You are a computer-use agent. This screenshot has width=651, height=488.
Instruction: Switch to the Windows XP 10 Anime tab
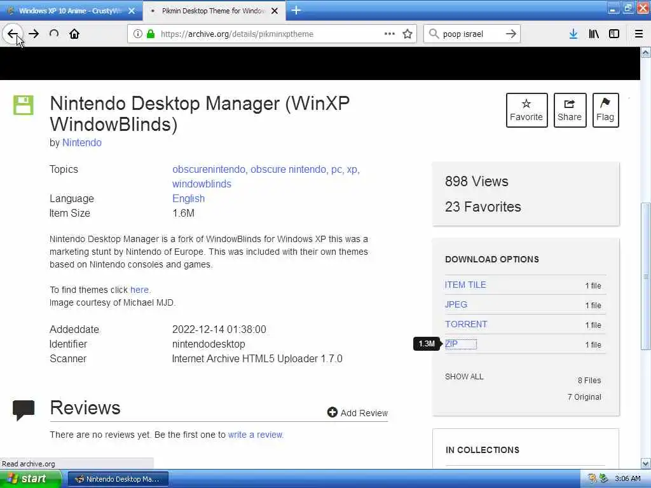tap(71, 11)
